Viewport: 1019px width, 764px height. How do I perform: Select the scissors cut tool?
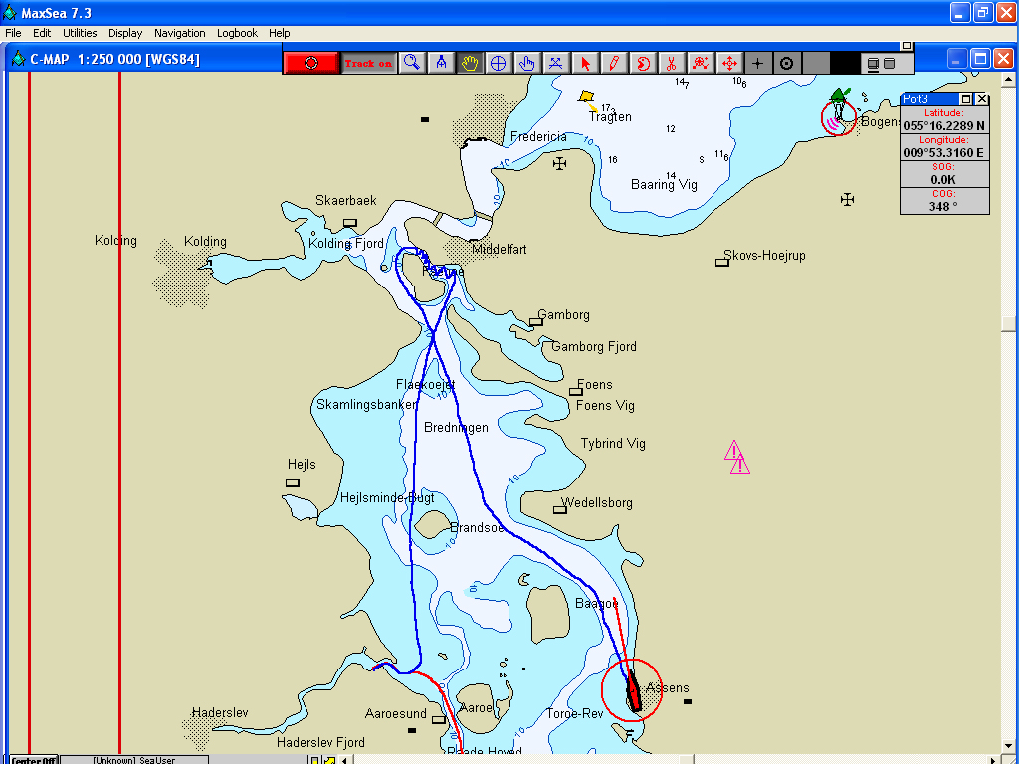[672, 63]
